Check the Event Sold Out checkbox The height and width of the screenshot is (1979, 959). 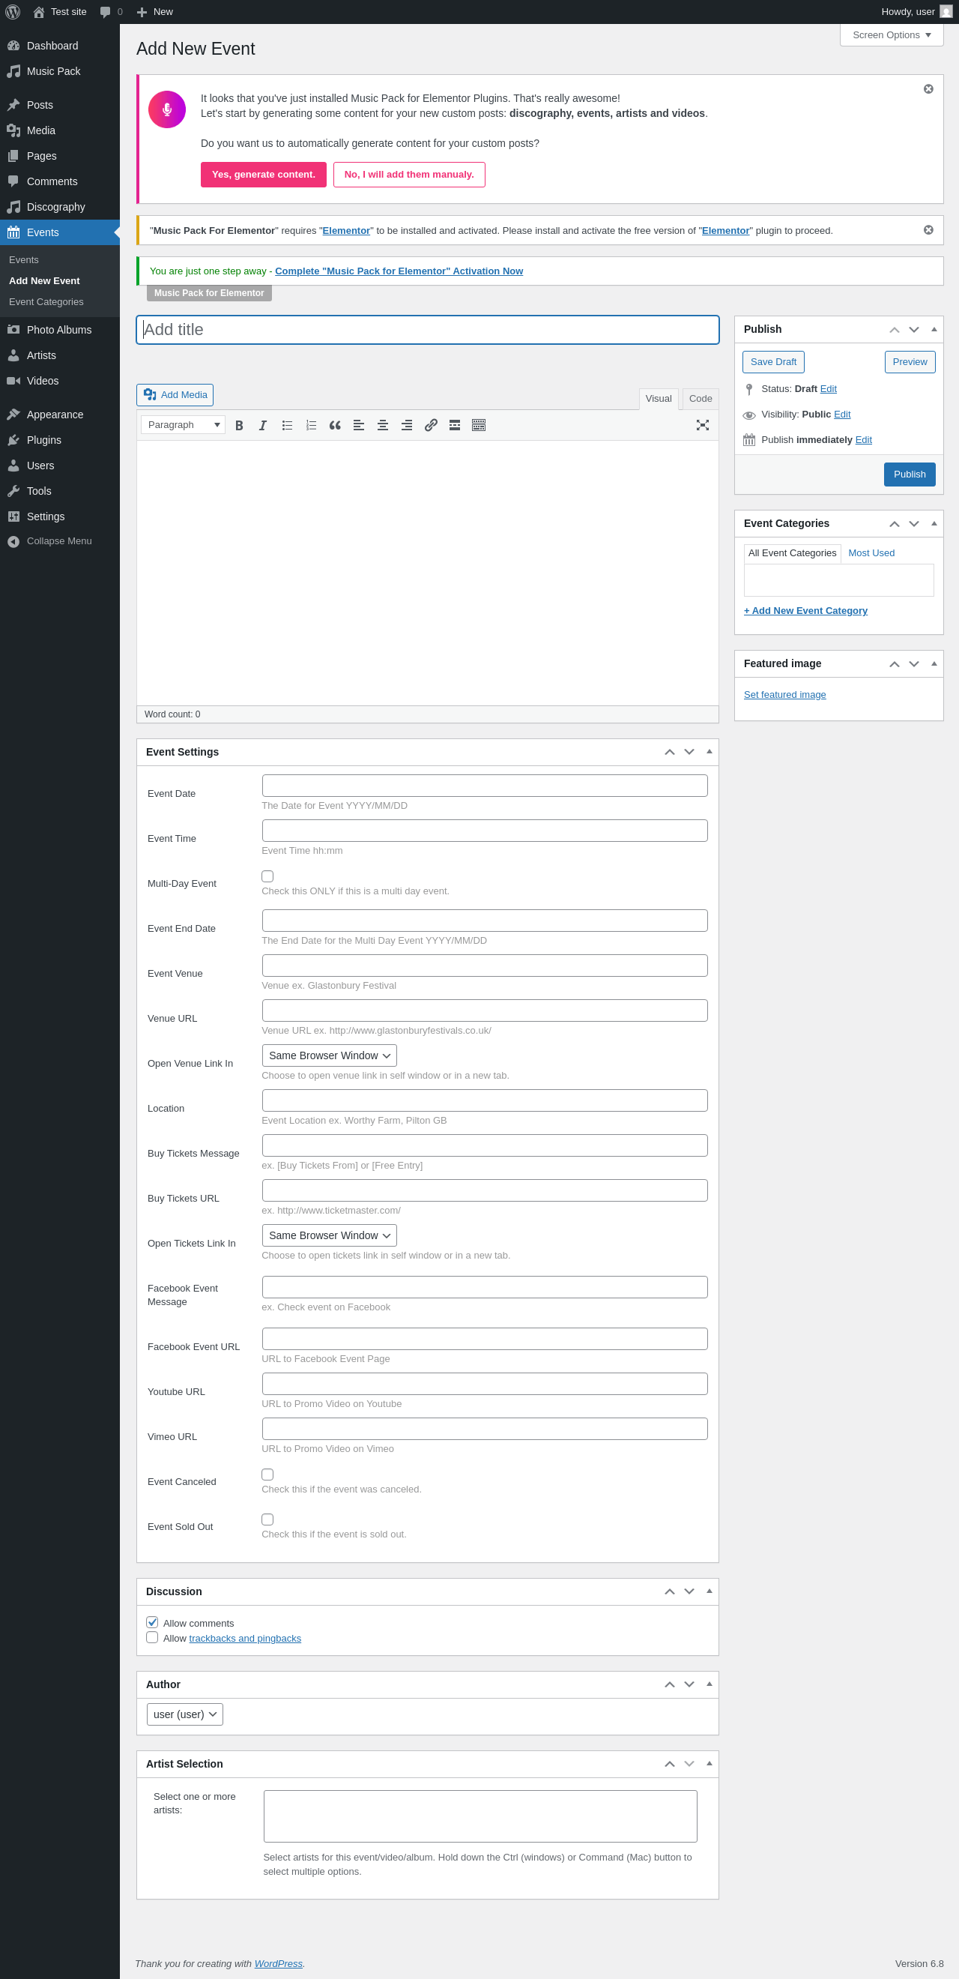click(267, 1519)
